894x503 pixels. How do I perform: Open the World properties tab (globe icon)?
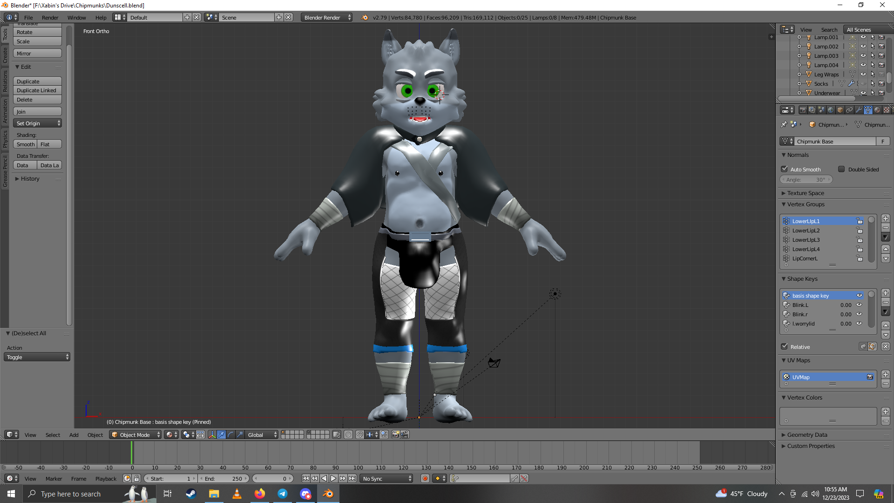pos(831,110)
